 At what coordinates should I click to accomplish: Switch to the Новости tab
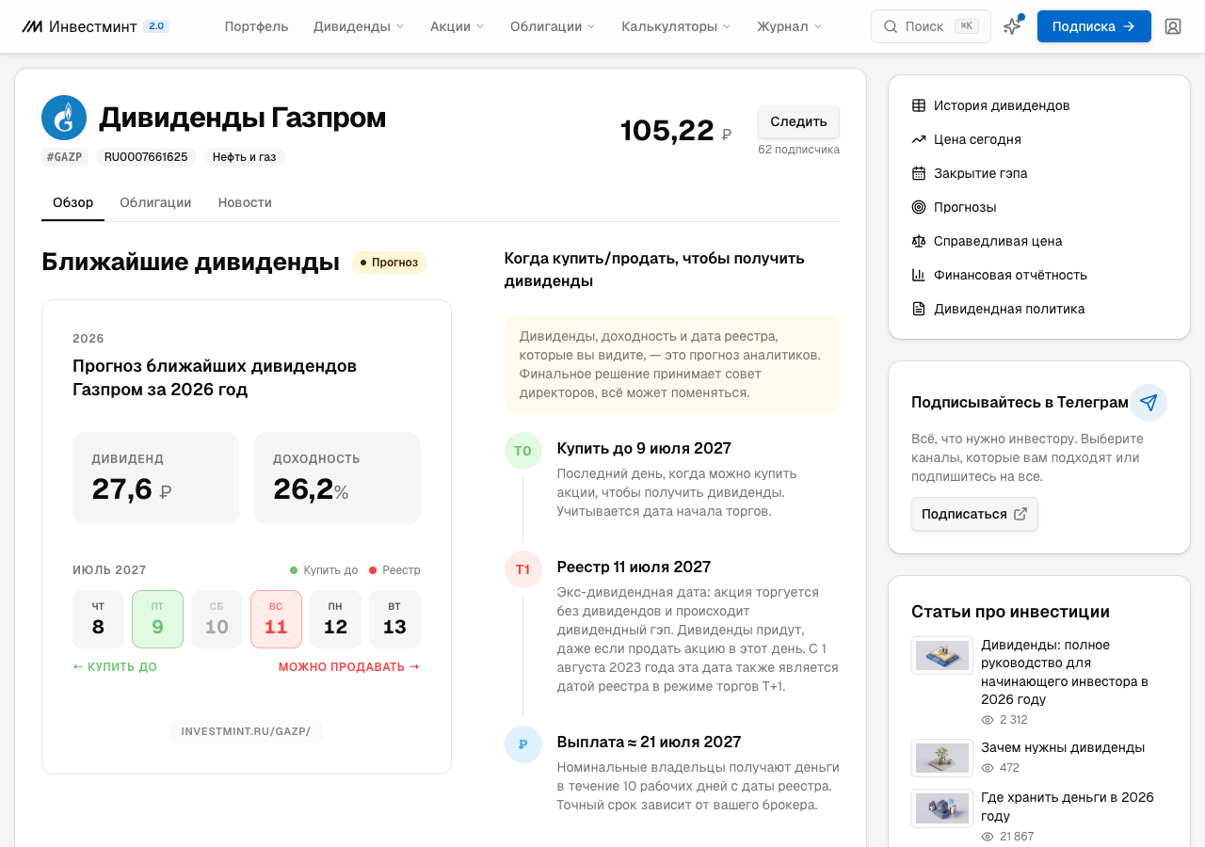[245, 202]
